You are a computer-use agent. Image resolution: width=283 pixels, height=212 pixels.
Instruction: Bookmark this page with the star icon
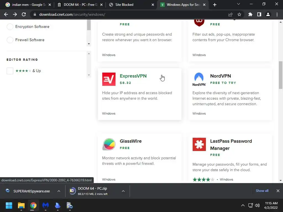(x=239, y=14)
